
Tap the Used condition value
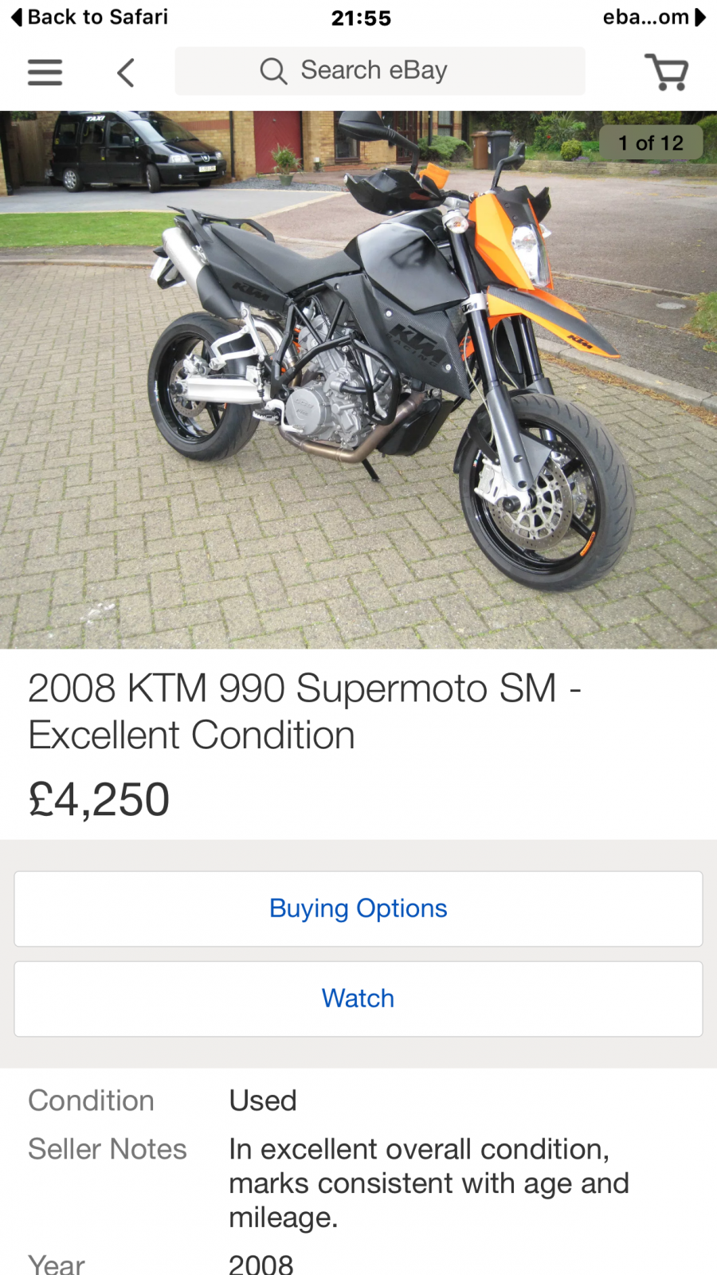(x=263, y=1100)
